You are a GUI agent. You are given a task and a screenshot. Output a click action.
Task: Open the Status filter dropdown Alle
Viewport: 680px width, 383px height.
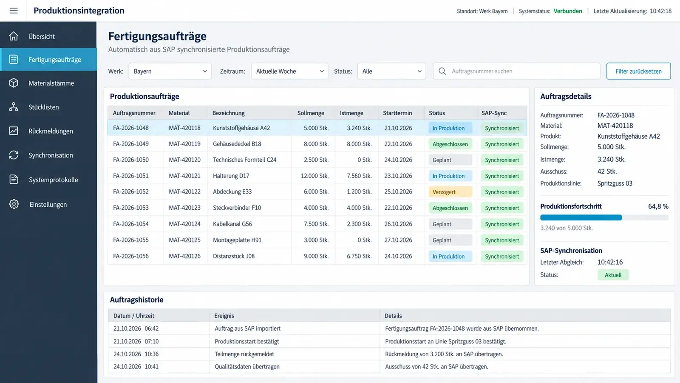[391, 71]
